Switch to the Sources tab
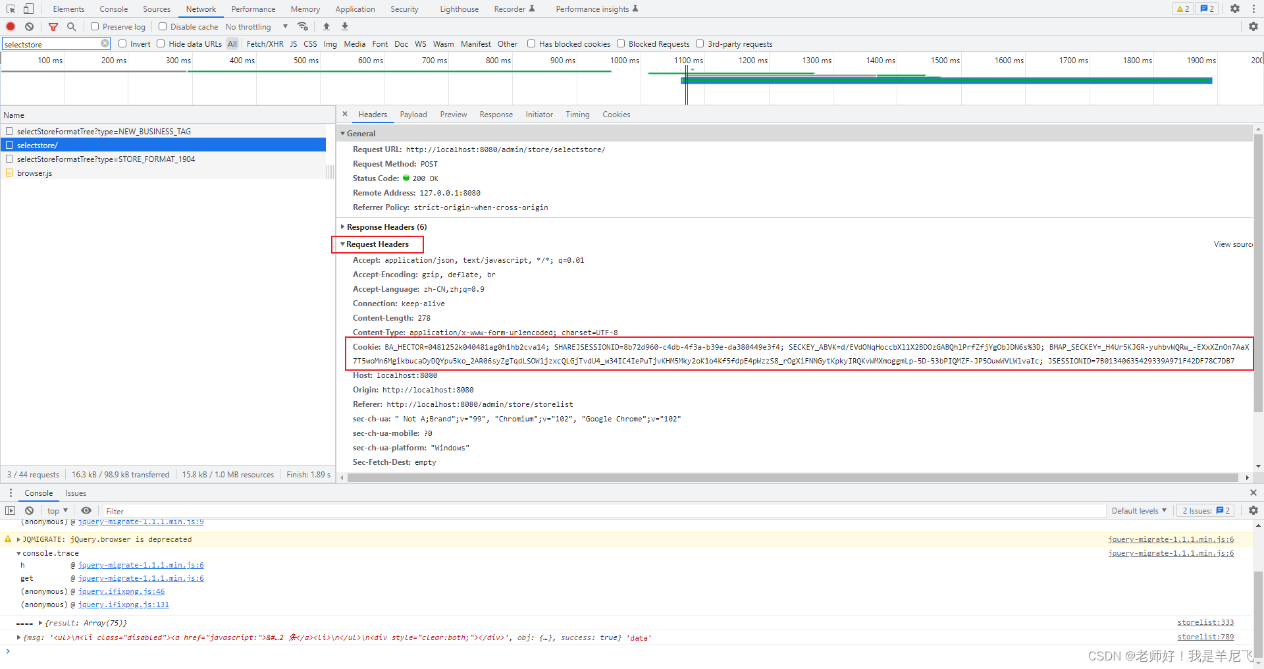Viewport: 1264px width, 669px height. 157,9
